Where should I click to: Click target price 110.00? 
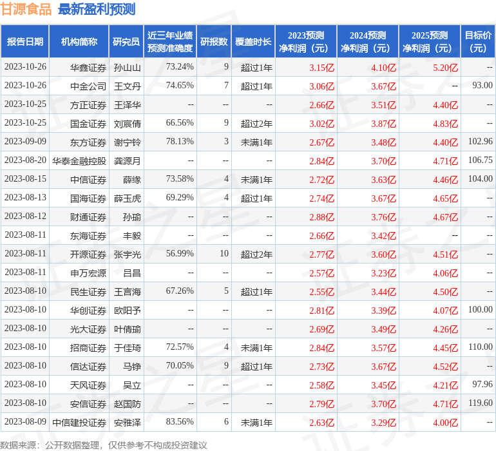[x=481, y=347]
